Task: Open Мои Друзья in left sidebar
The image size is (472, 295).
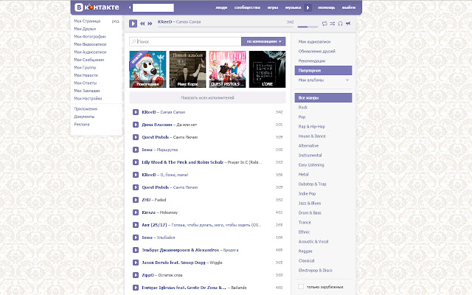Action: tap(85, 29)
